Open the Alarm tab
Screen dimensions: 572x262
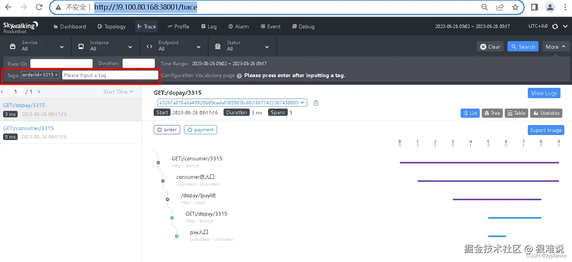coord(239,26)
